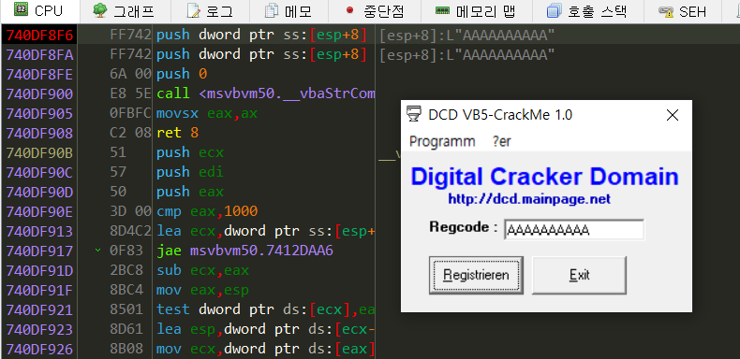Select address 740DF908
Image resolution: width=740 pixels, height=359 pixels.
pyautogui.click(x=39, y=133)
